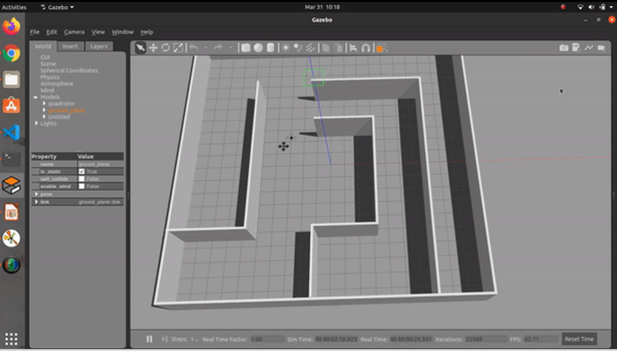The height and width of the screenshot is (353, 617).
Task: Check the self_collide checkbox
Action: (81, 179)
